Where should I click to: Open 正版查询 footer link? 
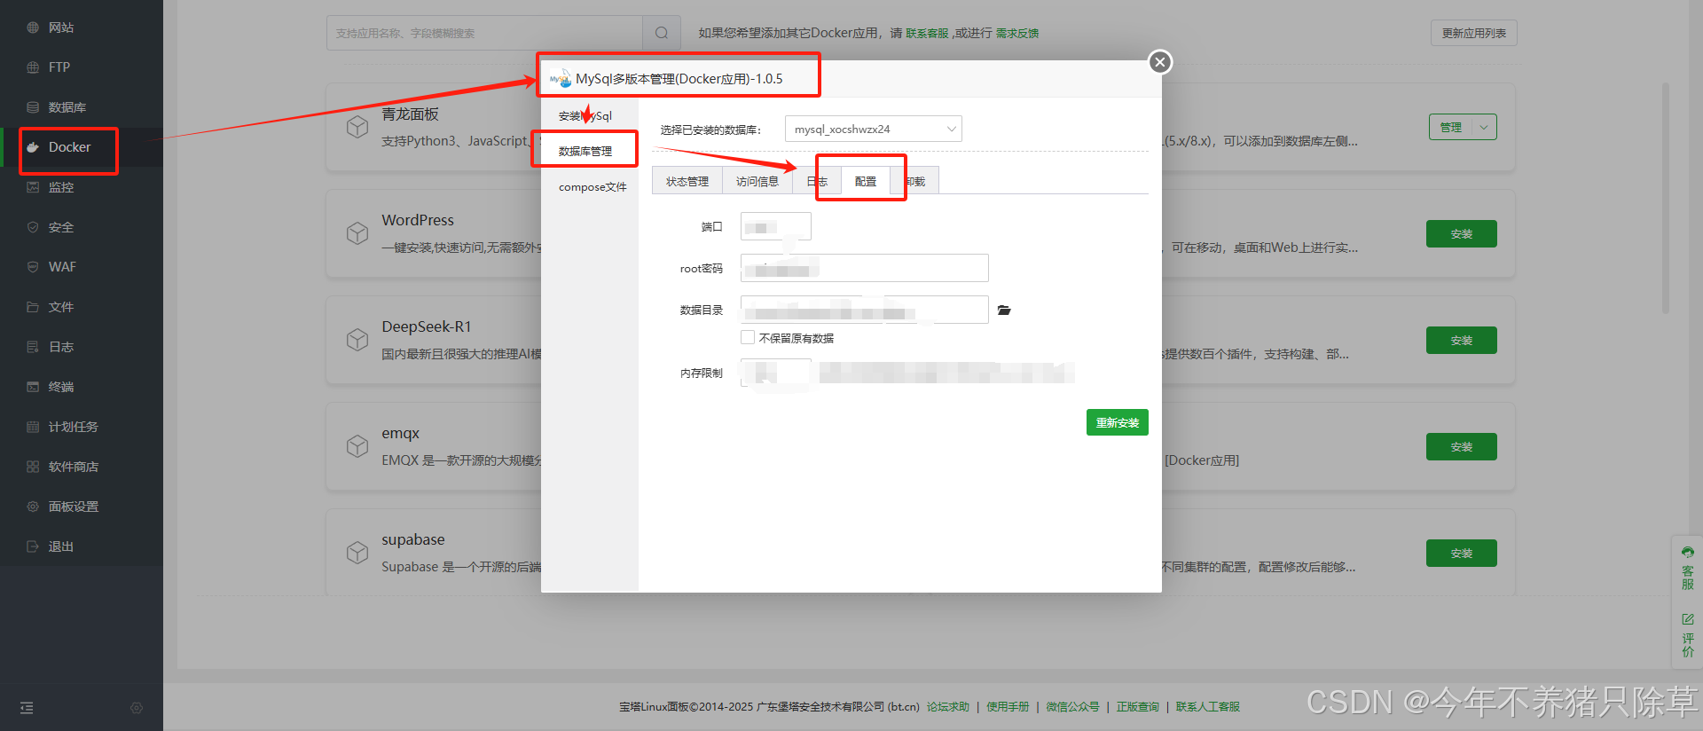point(1138,707)
